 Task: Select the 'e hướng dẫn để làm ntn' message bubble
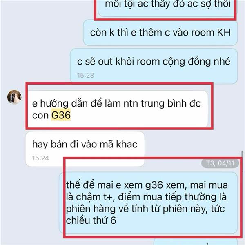pyautogui.click(x=118, y=109)
